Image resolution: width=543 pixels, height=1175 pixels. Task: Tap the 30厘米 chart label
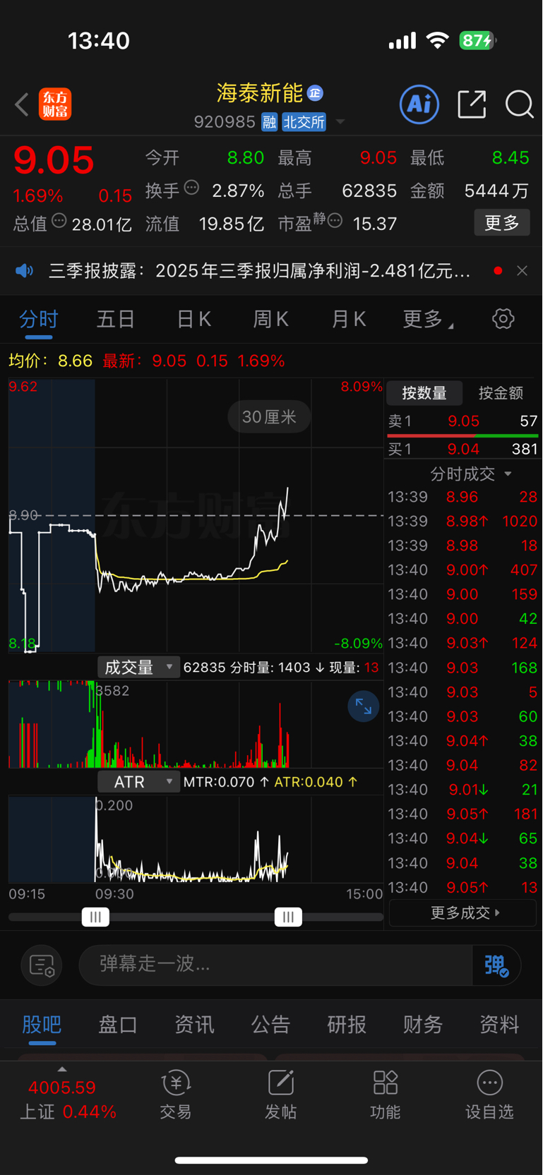(269, 417)
